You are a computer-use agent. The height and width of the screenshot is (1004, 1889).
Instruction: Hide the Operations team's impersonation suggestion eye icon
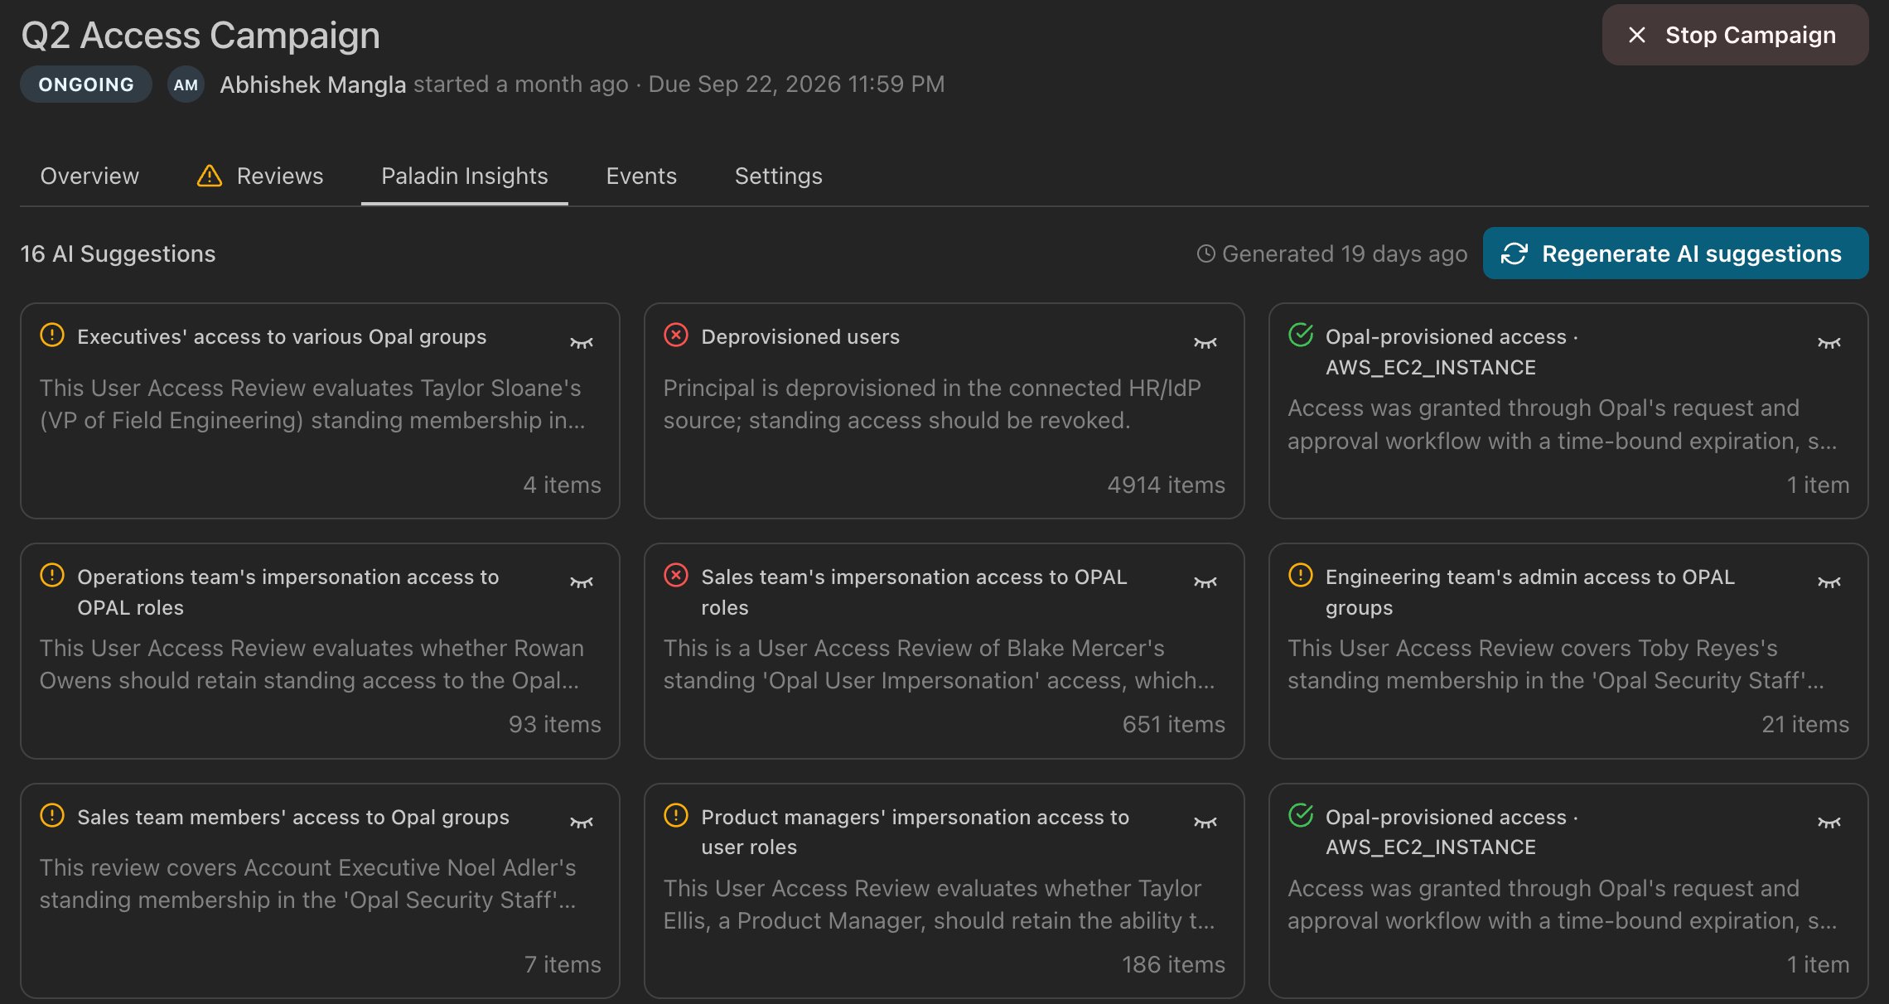point(582,582)
